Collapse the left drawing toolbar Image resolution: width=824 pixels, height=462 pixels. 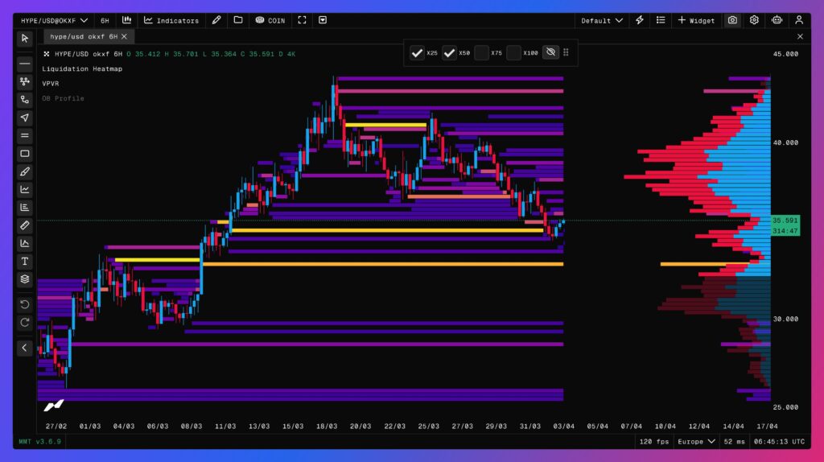pyautogui.click(x=25, y=348)
